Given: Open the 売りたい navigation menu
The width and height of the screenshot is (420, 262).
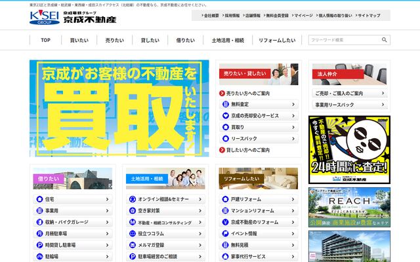Looking at the screenshot, I should point(115,40).
